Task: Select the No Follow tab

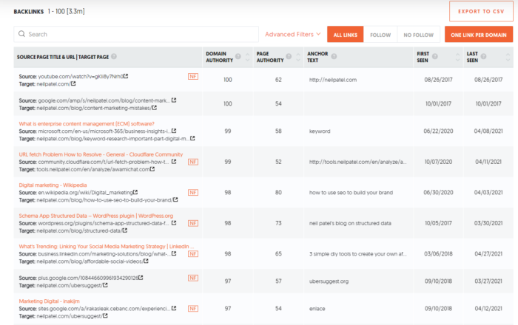Action: point(418,34)
